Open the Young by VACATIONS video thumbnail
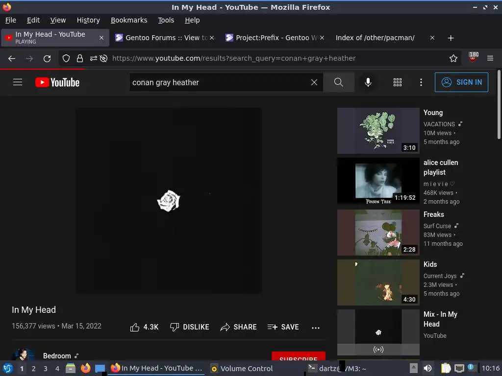The image size is (502, 376). pos(378,130)
